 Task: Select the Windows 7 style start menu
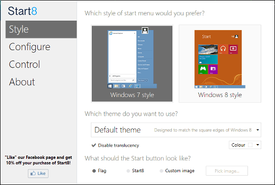click(132, 63)
